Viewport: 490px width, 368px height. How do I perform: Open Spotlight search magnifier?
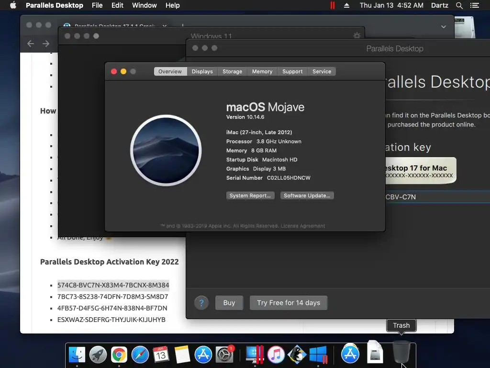point(459,5)
